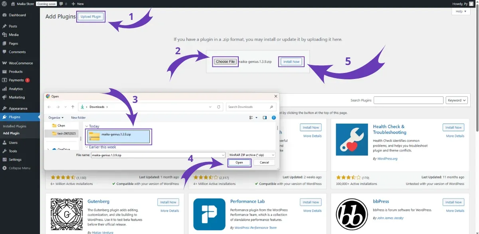
Task: Click the Coming soon badge in the admin bar
Action: (47, 4)
